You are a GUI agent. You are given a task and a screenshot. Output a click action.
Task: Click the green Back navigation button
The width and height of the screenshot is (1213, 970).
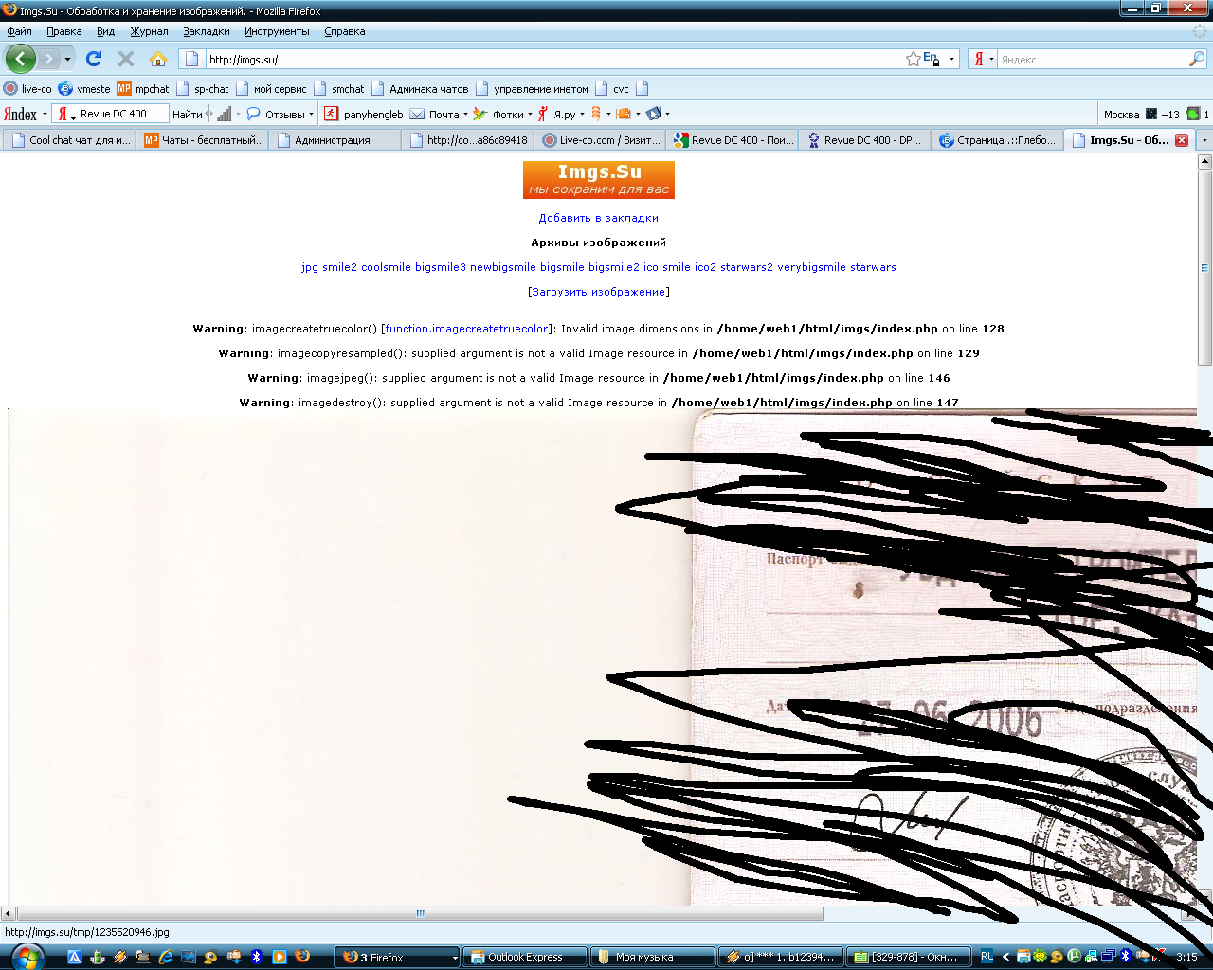tap(21, 59)
